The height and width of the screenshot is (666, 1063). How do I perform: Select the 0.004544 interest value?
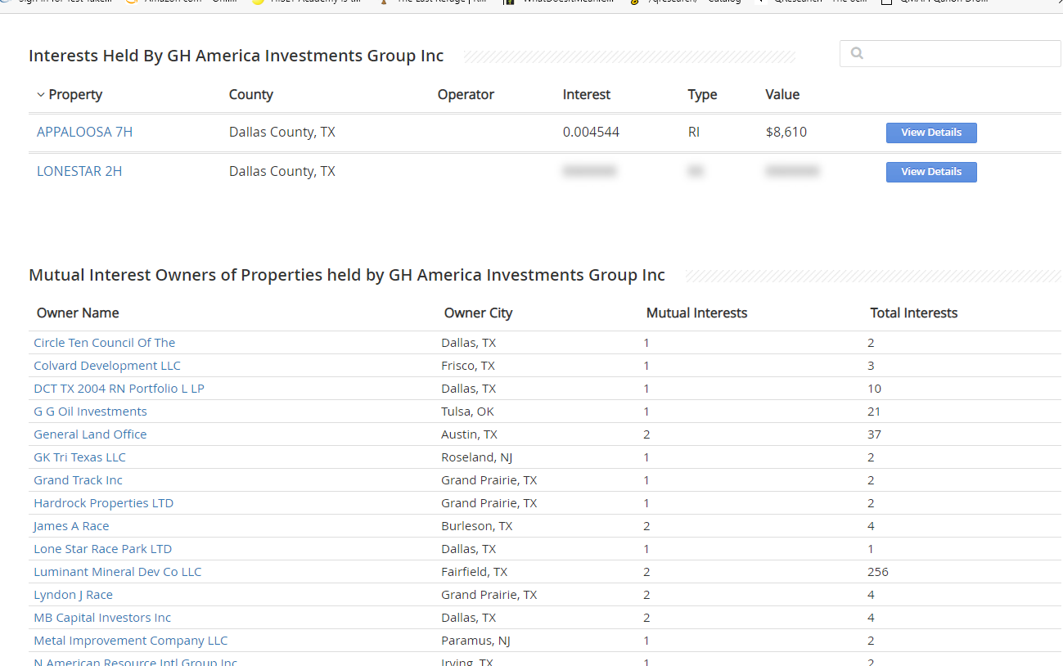tap(591, 132)
